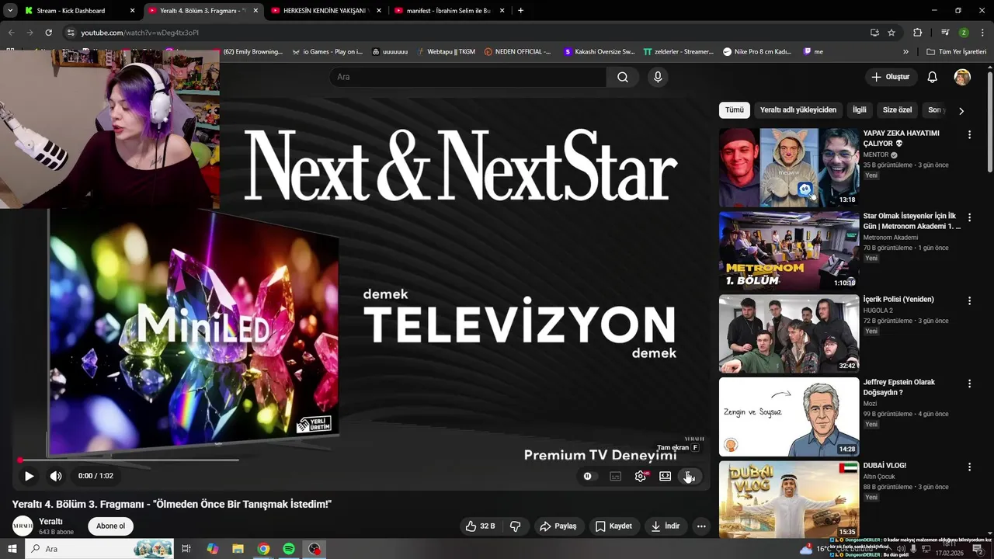This screenshot has height=559, width=994.
Task: Open the İçerik Polisi (Yeniden) video title
Action: (898, 299)
